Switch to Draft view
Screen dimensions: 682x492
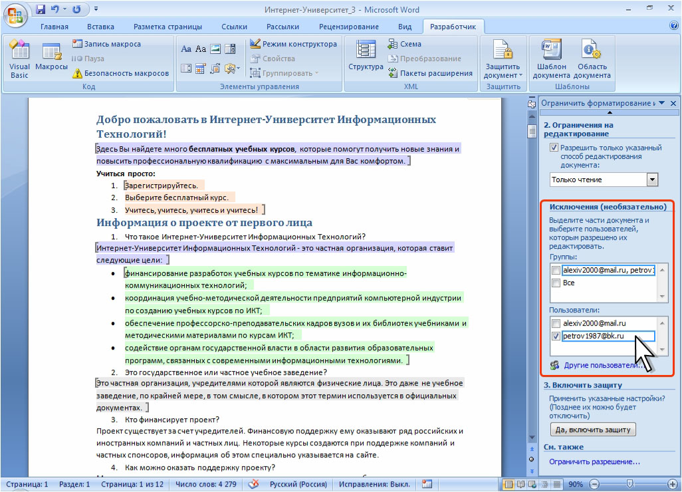(x=556, y=484)
